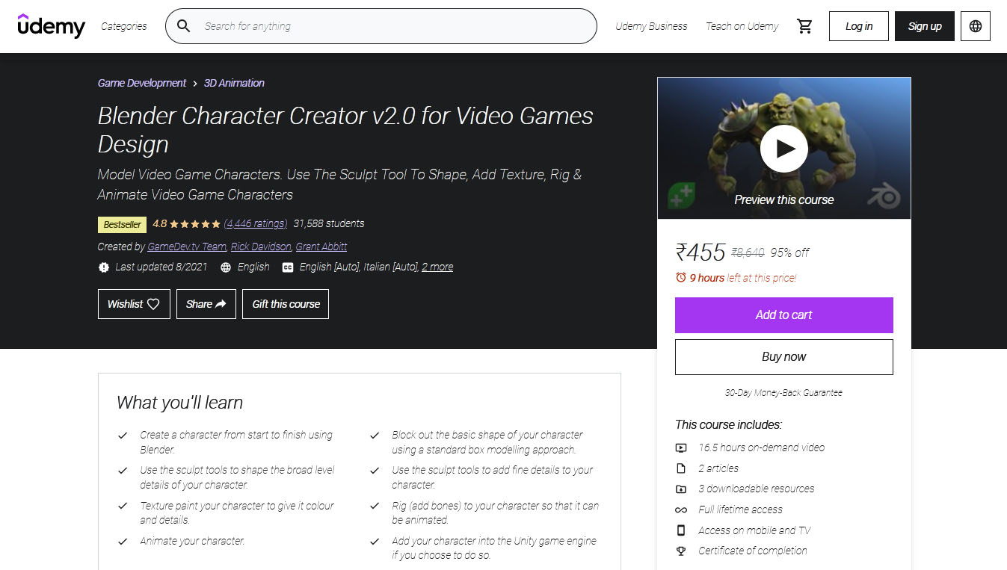Image resolution: width=1007 pixels, height=570 pixels.
Task: Add course to Wishlist
Action: [x=134, y=304]
